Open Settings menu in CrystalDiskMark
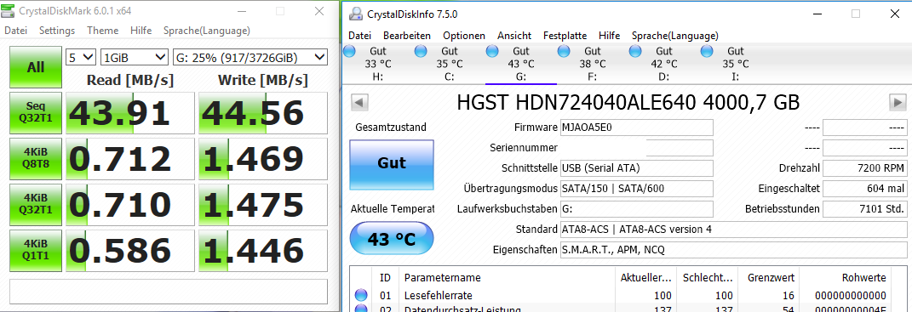 pyautogui.click(x=57, y=31)
